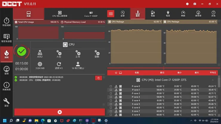Tick the checkbox for E-core 7
221x124 pixels.
tap(111, 111)
